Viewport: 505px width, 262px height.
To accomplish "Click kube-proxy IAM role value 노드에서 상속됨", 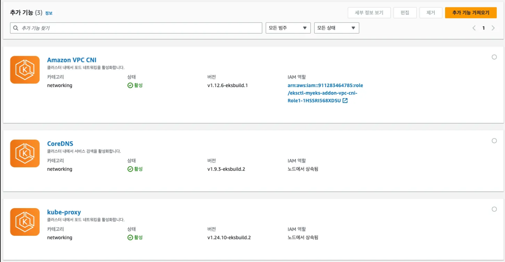I will tap(303, 238).
